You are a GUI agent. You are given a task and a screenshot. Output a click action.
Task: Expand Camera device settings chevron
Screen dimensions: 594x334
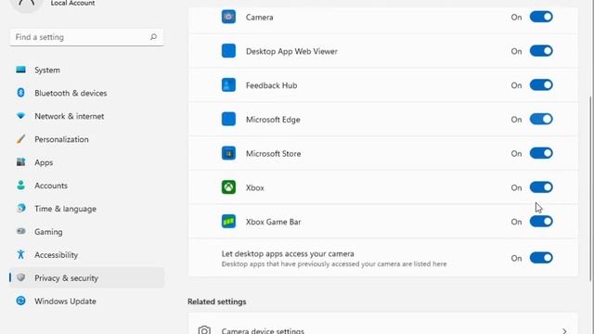click(x=564, y=331)
